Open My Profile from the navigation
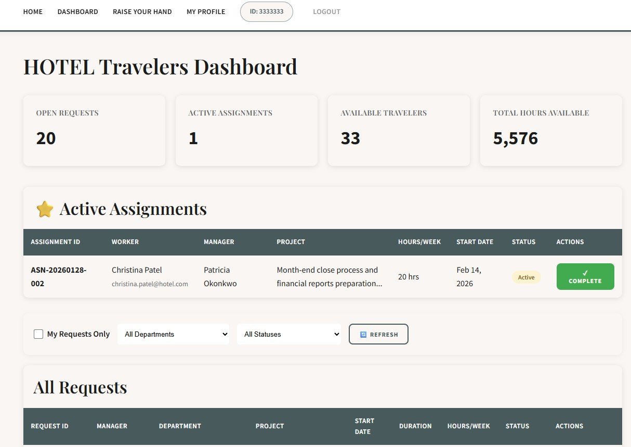This screenshot has width=631, height=447. click(206, 11)
